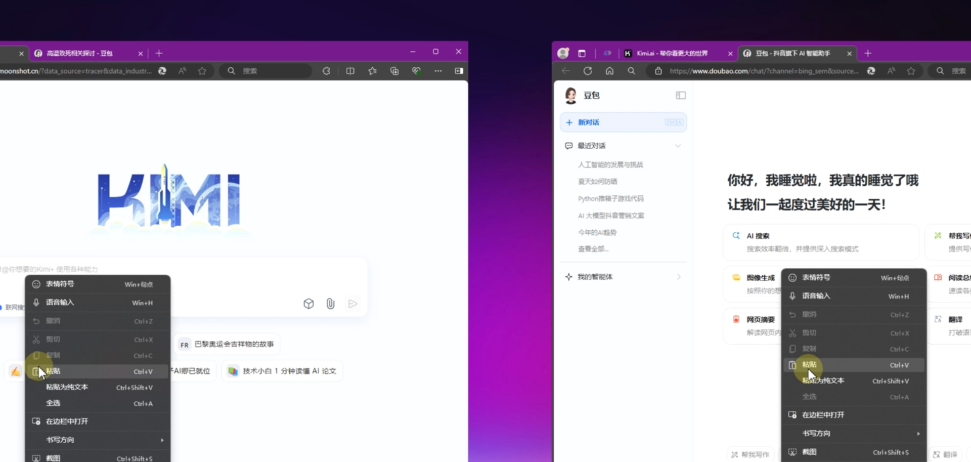
Task: Attach a file with the paperclip in Kimi
Action: point(331,304)
